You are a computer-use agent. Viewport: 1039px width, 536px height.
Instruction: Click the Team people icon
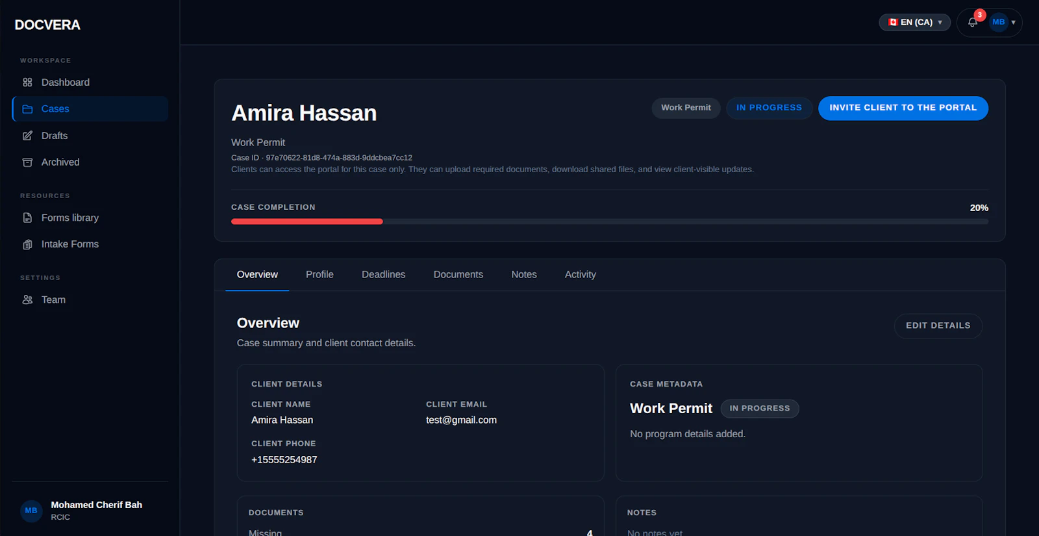tap(27, 300)
